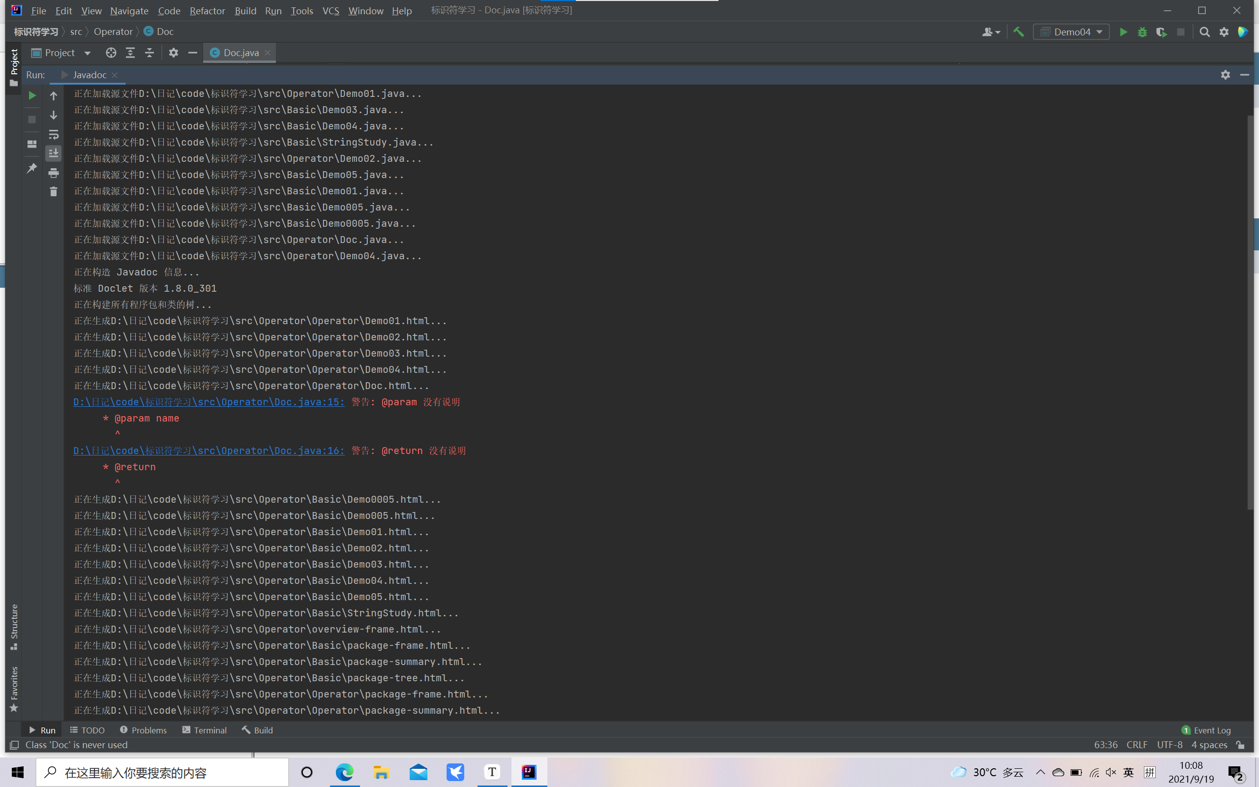Rerun Javadoc with the green play icon

click(32, 96)
